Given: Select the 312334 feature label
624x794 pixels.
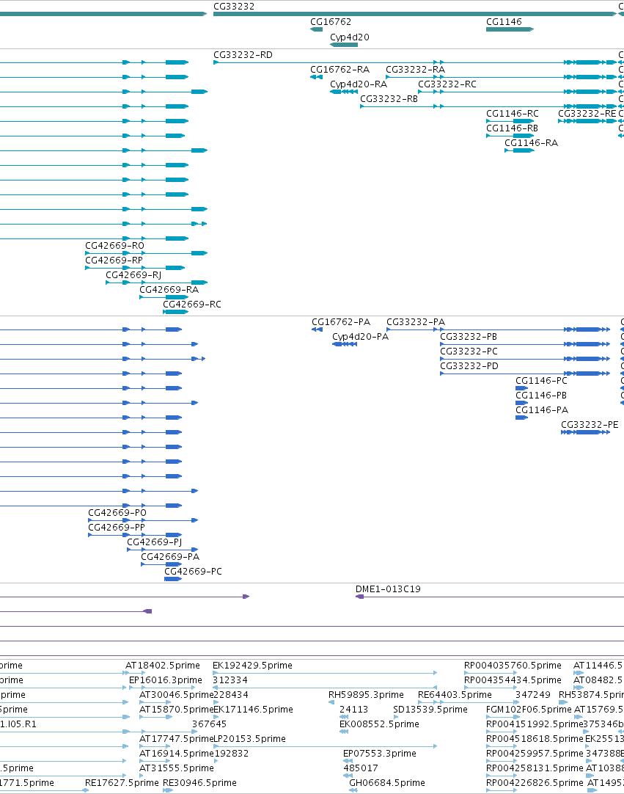Looking at the screenshot, I should click(x=230, y=680).
